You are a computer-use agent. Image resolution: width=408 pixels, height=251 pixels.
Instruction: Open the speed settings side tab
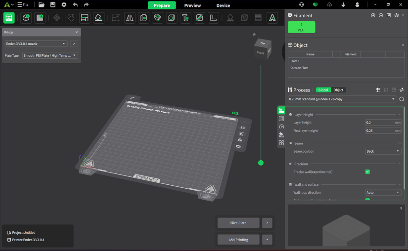pos(281,126)
